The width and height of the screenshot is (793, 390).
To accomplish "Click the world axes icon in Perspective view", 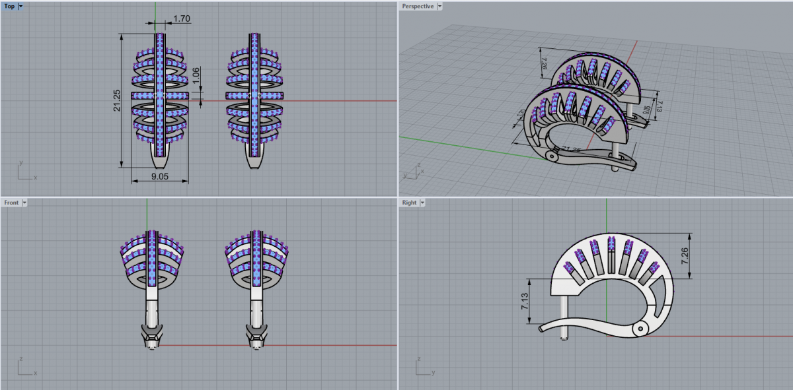I will point(413,172).
